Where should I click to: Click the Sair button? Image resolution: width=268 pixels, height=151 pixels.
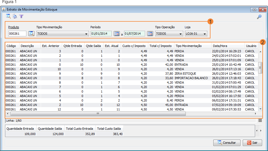(x=253, y=143)
